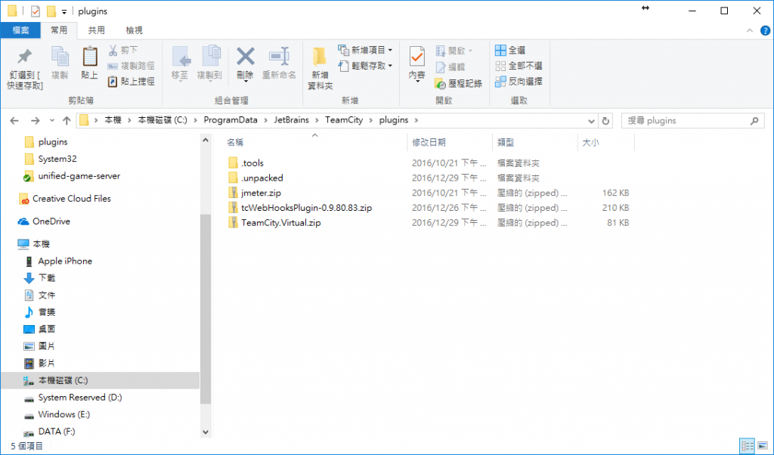Open the recent locations dropdown arrow
This screenshot has height=455, width=774.
pos(52,120)
